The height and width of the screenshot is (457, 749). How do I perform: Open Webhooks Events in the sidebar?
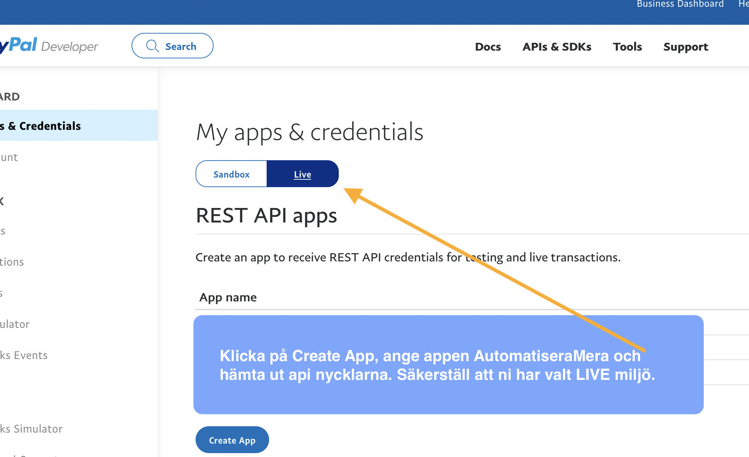click(24, 355)
